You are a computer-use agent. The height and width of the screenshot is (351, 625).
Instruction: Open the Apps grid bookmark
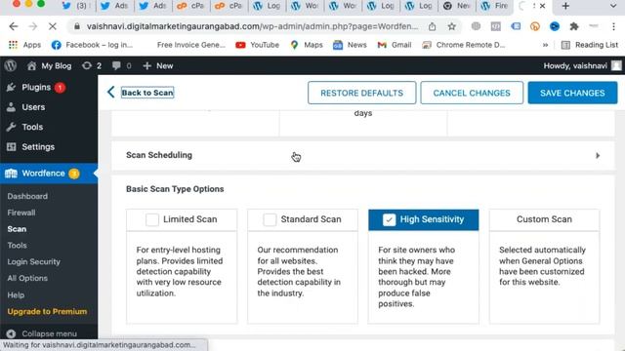24,45
